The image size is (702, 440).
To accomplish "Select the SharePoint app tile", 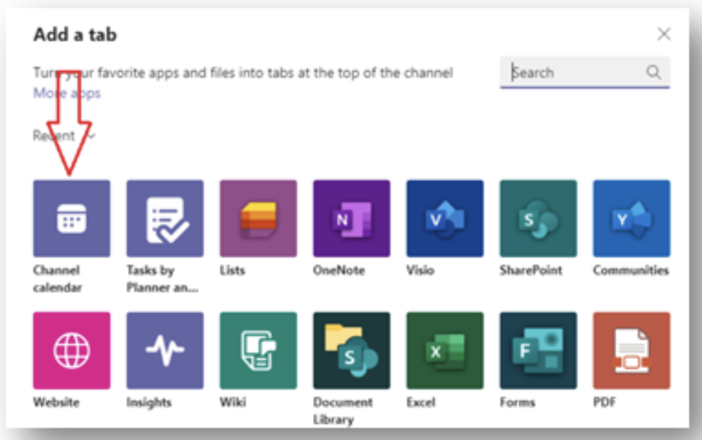I will tap(538, 219).
